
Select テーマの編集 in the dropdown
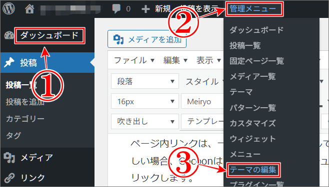[253, 170]
